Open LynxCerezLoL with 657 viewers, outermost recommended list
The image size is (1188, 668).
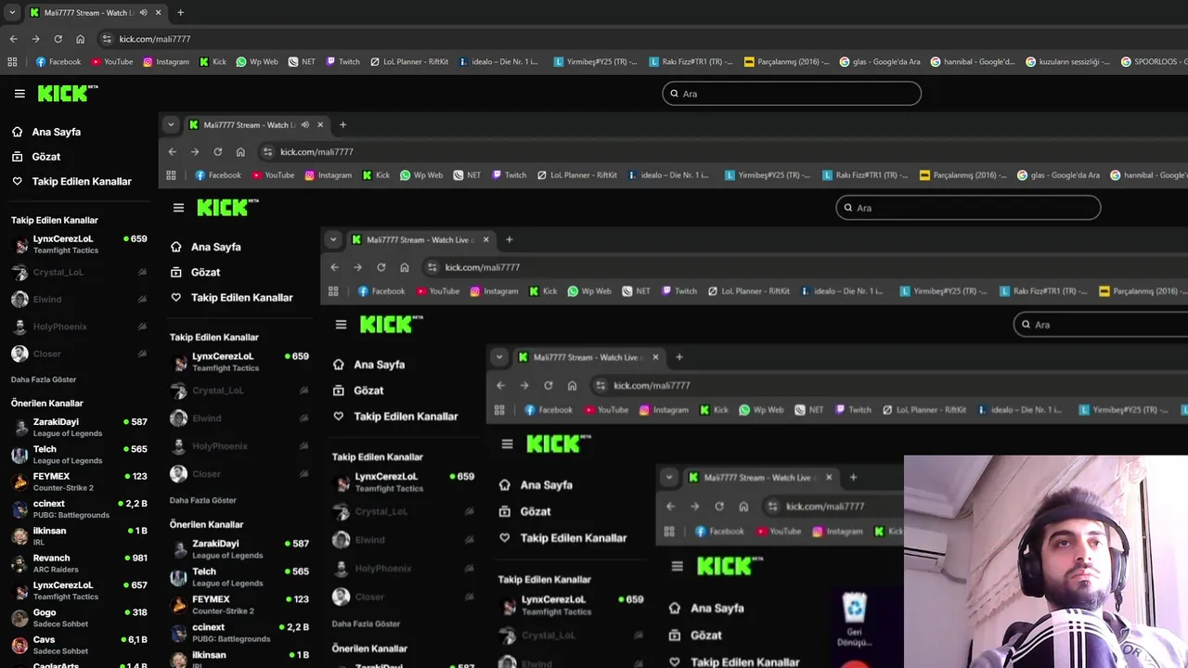tap(79, 590)
